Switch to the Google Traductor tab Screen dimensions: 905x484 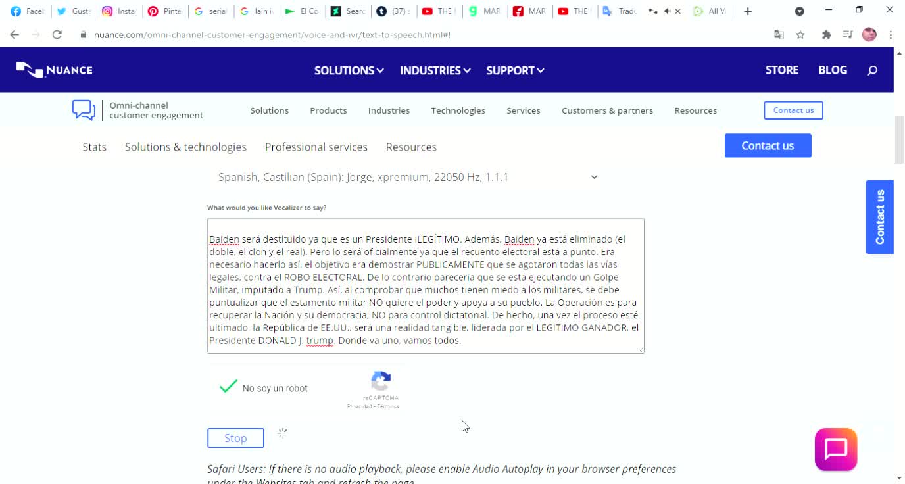click(619, 11)
